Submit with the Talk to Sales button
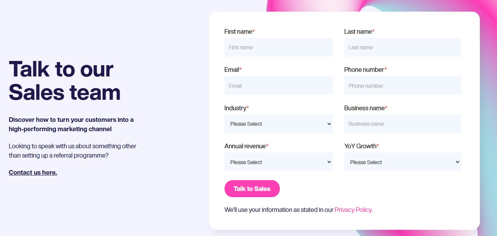 pyautogui.click(x=252, y=189)
